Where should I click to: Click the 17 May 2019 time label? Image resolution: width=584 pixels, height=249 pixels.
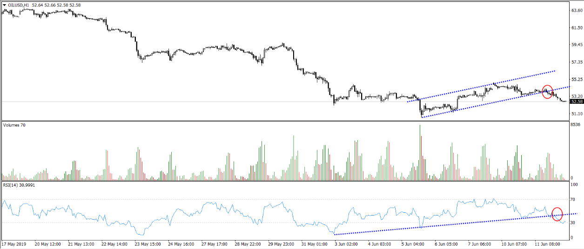pos(14,243)
